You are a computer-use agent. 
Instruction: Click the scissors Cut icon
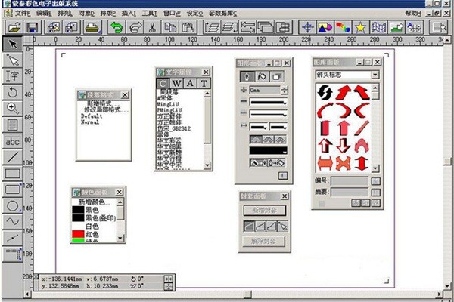tap(152, 27)
